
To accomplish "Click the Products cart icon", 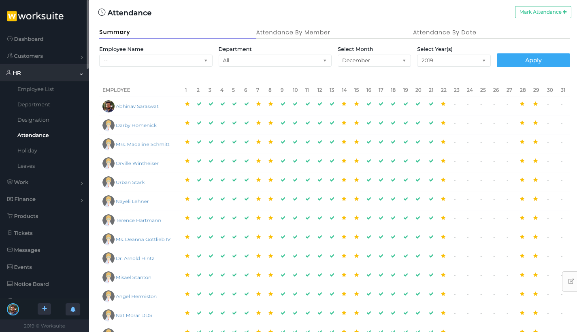I will coord(10,216).
